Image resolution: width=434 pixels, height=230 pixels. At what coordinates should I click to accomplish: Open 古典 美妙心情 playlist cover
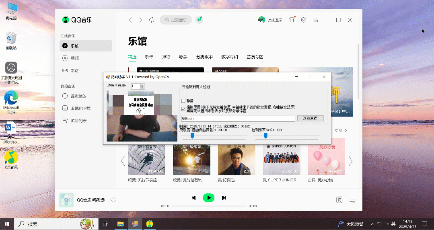(x=326, y=160)
